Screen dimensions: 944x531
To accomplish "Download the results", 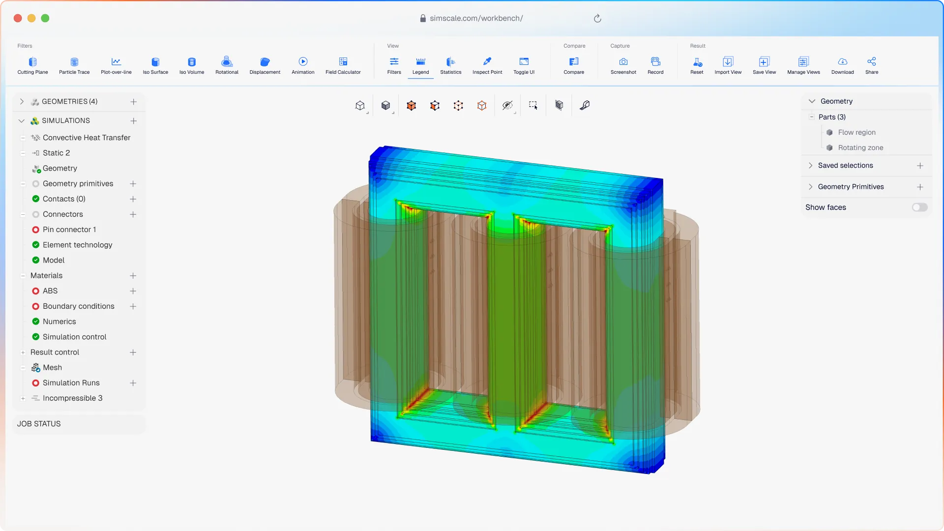I will point(843,65).
